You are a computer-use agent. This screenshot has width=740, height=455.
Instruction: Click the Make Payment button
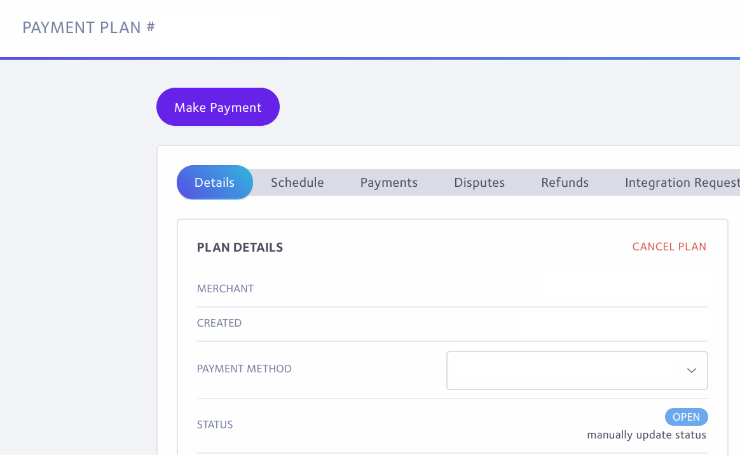coord(217,107)
